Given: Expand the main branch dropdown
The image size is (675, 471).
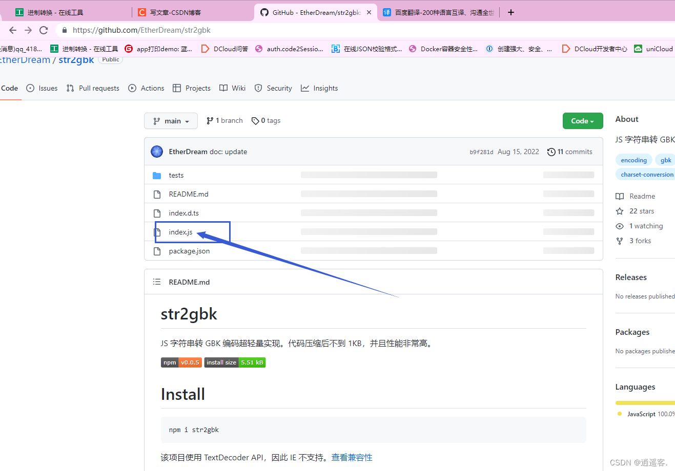Looking at the screenshot, I should click(171, 121).
